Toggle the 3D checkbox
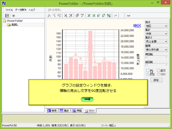This screenshot has width=172, height=129. [x=148, y=70]
